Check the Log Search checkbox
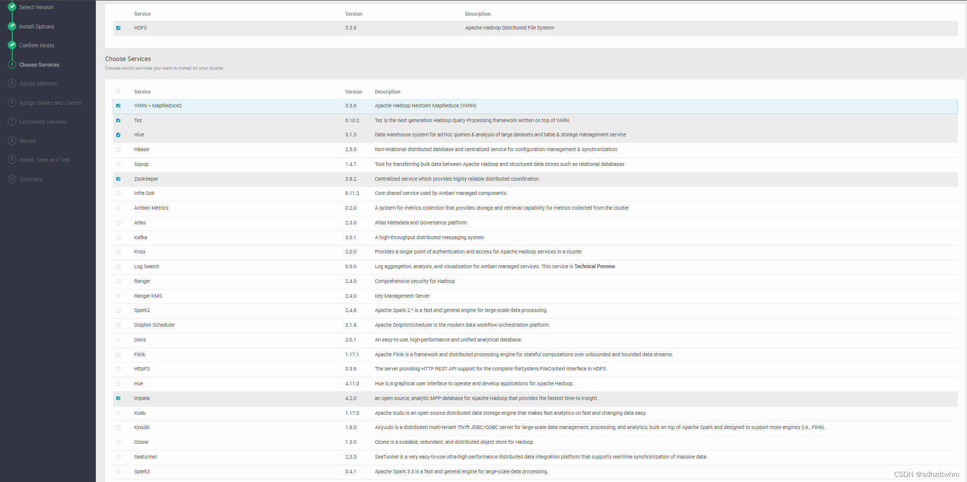Viewport: 967px width, 482px height. coord(118,267)
